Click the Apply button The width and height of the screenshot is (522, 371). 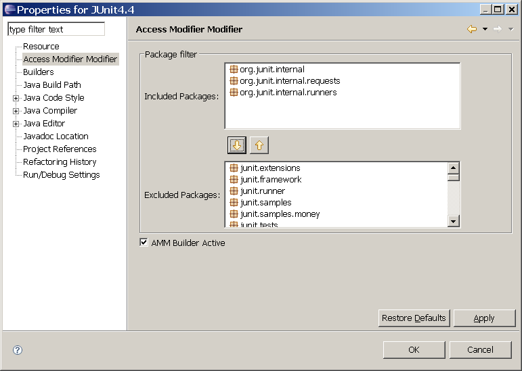click(x=484, y=318)
